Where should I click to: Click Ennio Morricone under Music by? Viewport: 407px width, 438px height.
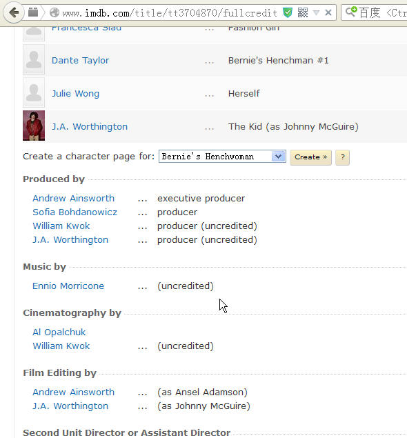[x=68, y=286]
